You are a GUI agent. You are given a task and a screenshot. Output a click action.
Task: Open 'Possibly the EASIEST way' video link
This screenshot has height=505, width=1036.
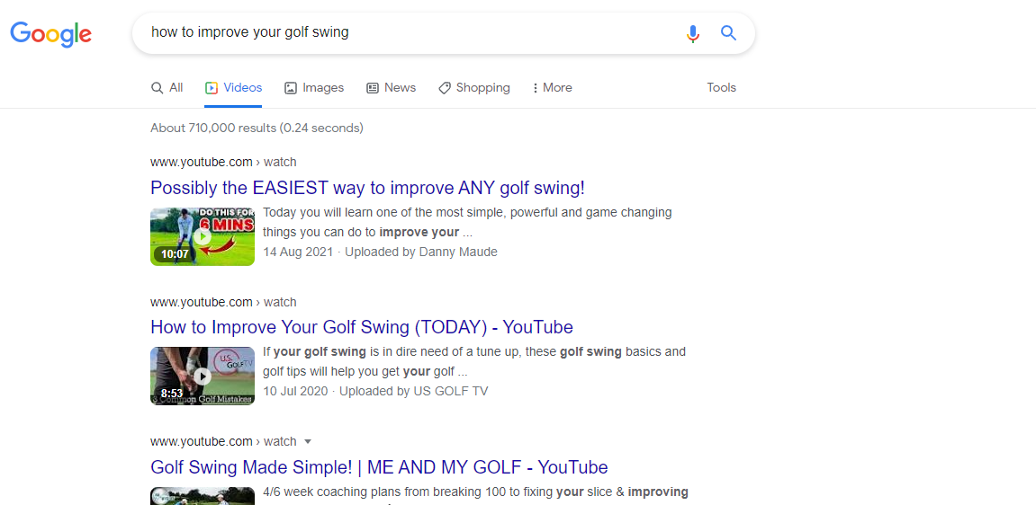367,188
